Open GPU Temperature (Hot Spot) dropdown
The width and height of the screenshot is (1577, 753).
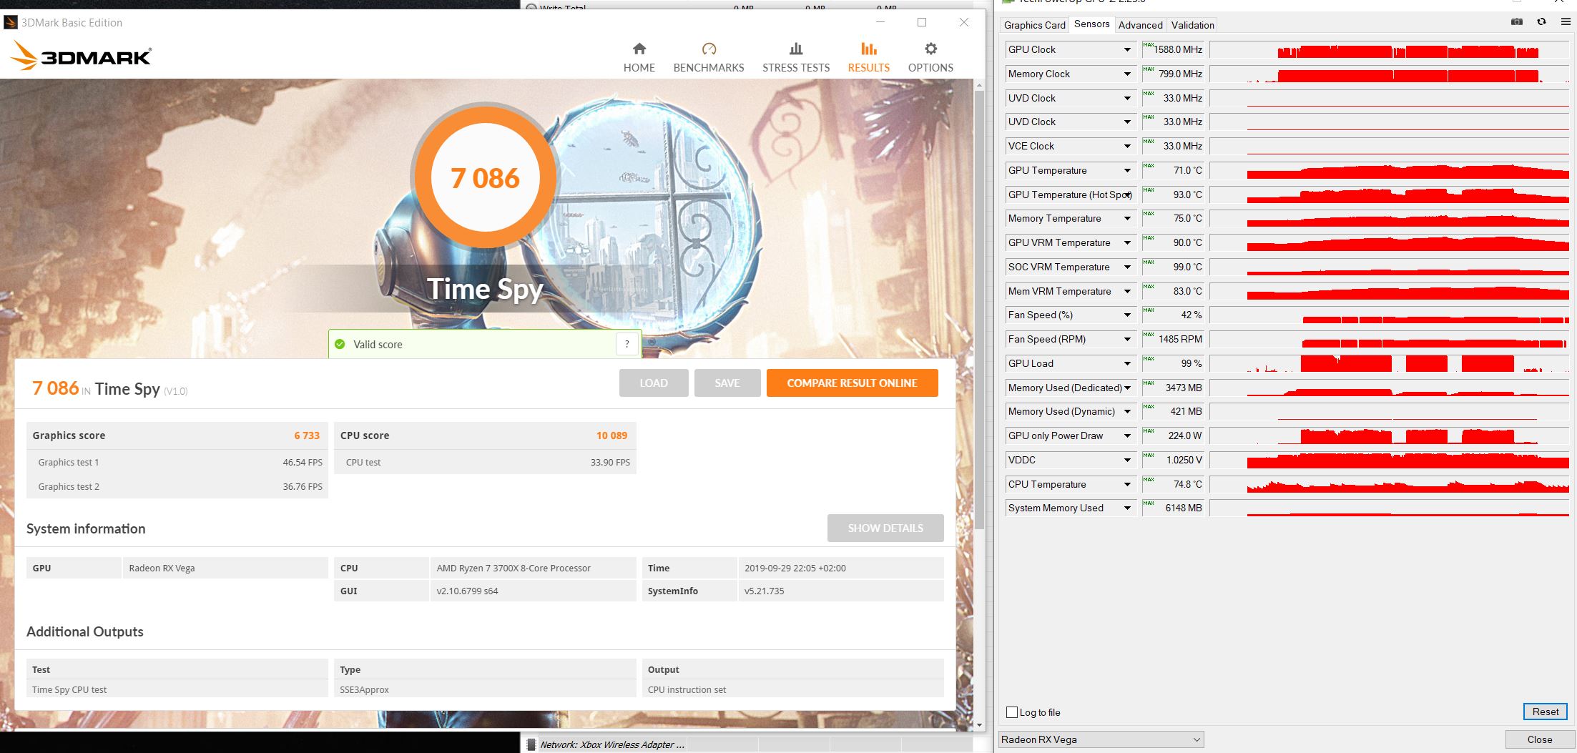[1127, 195]
